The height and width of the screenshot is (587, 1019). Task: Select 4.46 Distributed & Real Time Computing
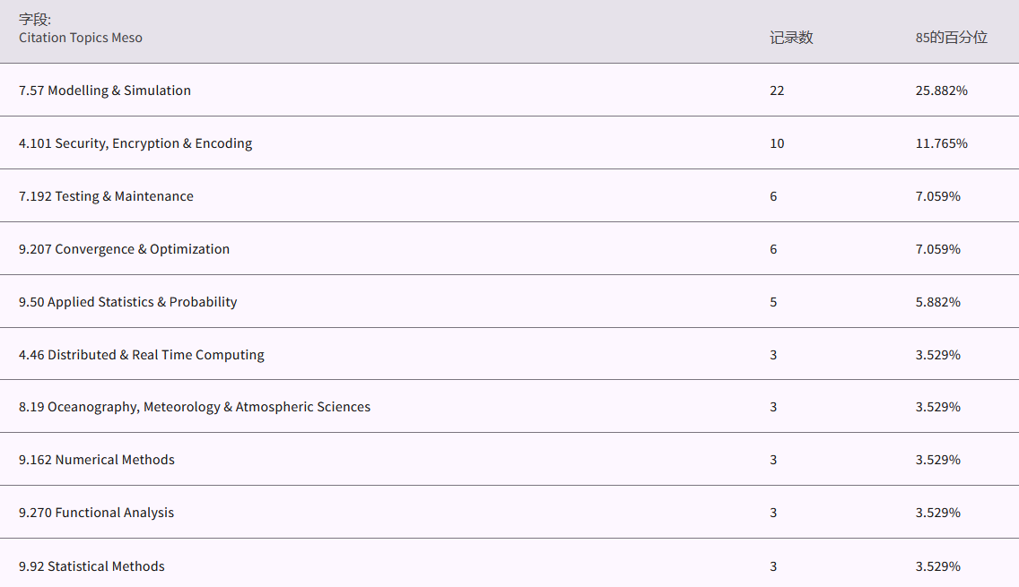(142, 355)
